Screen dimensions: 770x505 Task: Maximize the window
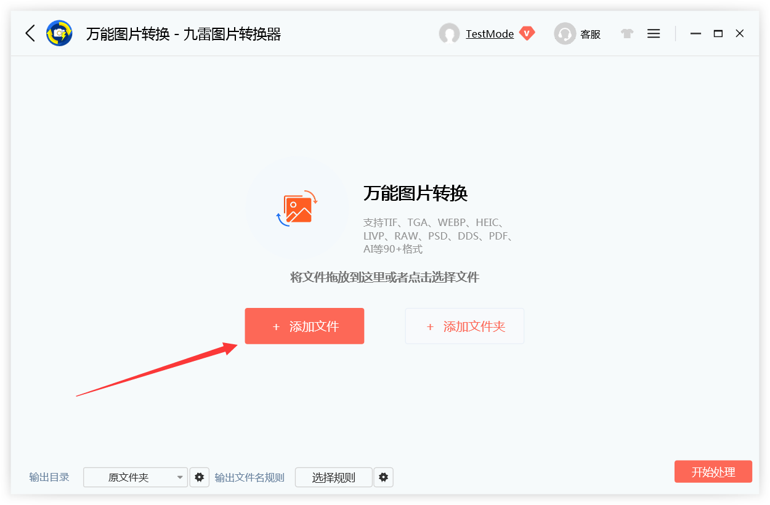coord(718,34)
